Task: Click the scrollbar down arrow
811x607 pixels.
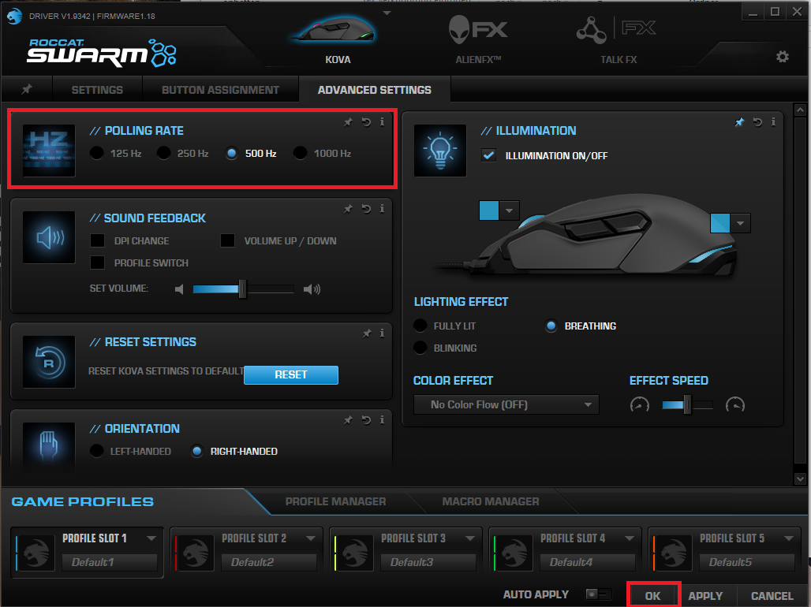Action: tap(800, 479)
